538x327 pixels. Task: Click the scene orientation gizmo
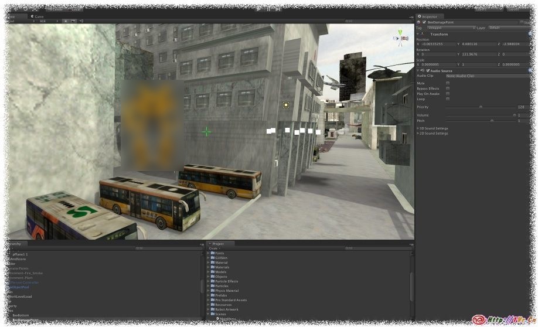tap(403, 39)
